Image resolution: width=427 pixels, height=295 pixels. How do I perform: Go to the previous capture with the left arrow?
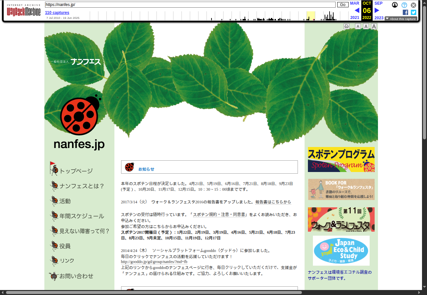pos(357,10)
